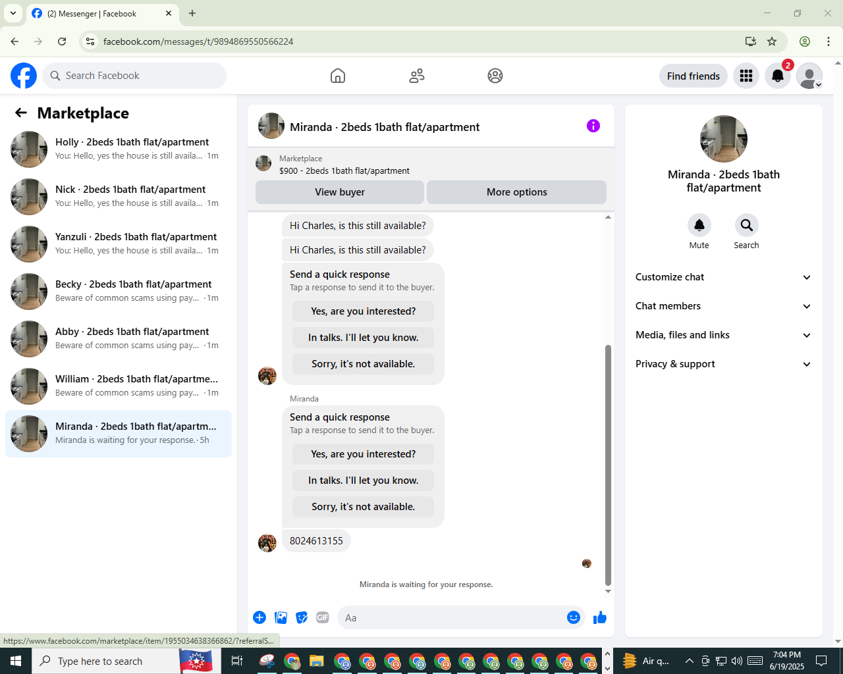Reload the page in the browser
The width and height of the screenshot is (843, 674).
[62, 41]
